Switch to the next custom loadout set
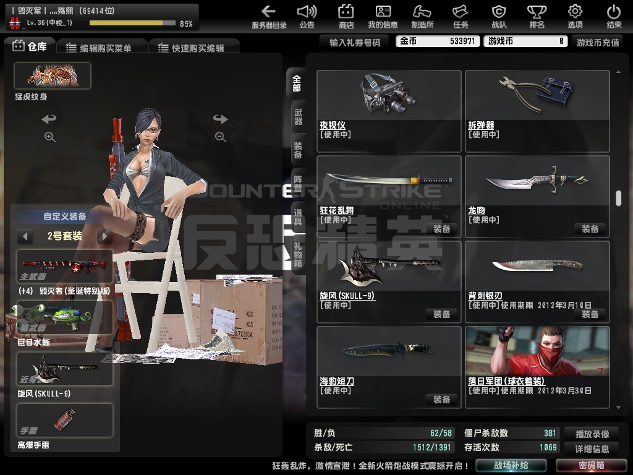The width and height of the screenshot is (633, 475). (x=105, y=236)
